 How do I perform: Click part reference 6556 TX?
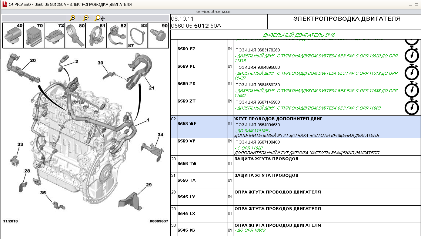186,180
